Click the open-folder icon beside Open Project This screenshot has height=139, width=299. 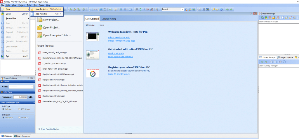click(x=40, y=27)
